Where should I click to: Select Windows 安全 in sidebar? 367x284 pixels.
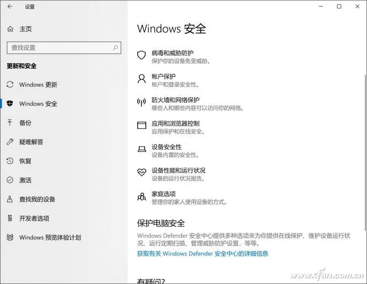click(x=38, y=104)
